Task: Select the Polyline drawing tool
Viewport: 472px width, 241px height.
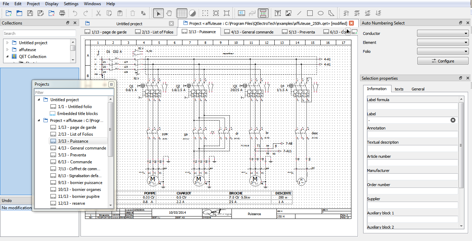Action: (x=331, y=13)
